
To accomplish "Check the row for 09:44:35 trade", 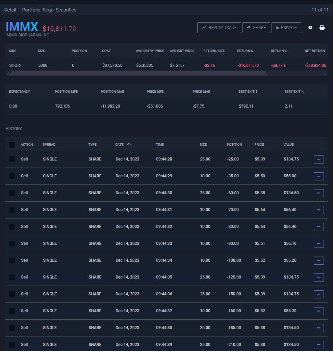I will (x=12, y=277).
